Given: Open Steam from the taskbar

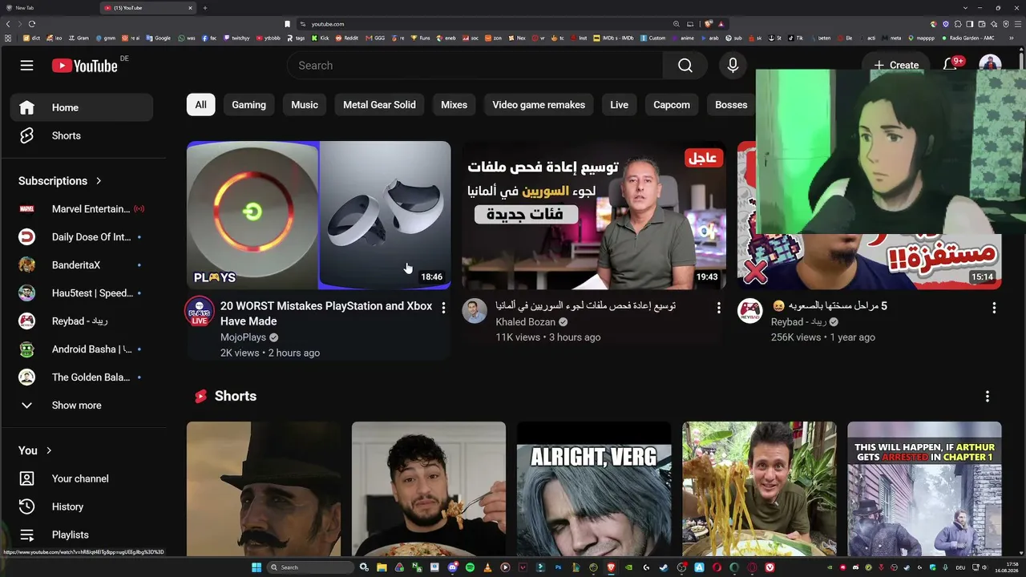Looking at the screenshot, I should point(664,567).
